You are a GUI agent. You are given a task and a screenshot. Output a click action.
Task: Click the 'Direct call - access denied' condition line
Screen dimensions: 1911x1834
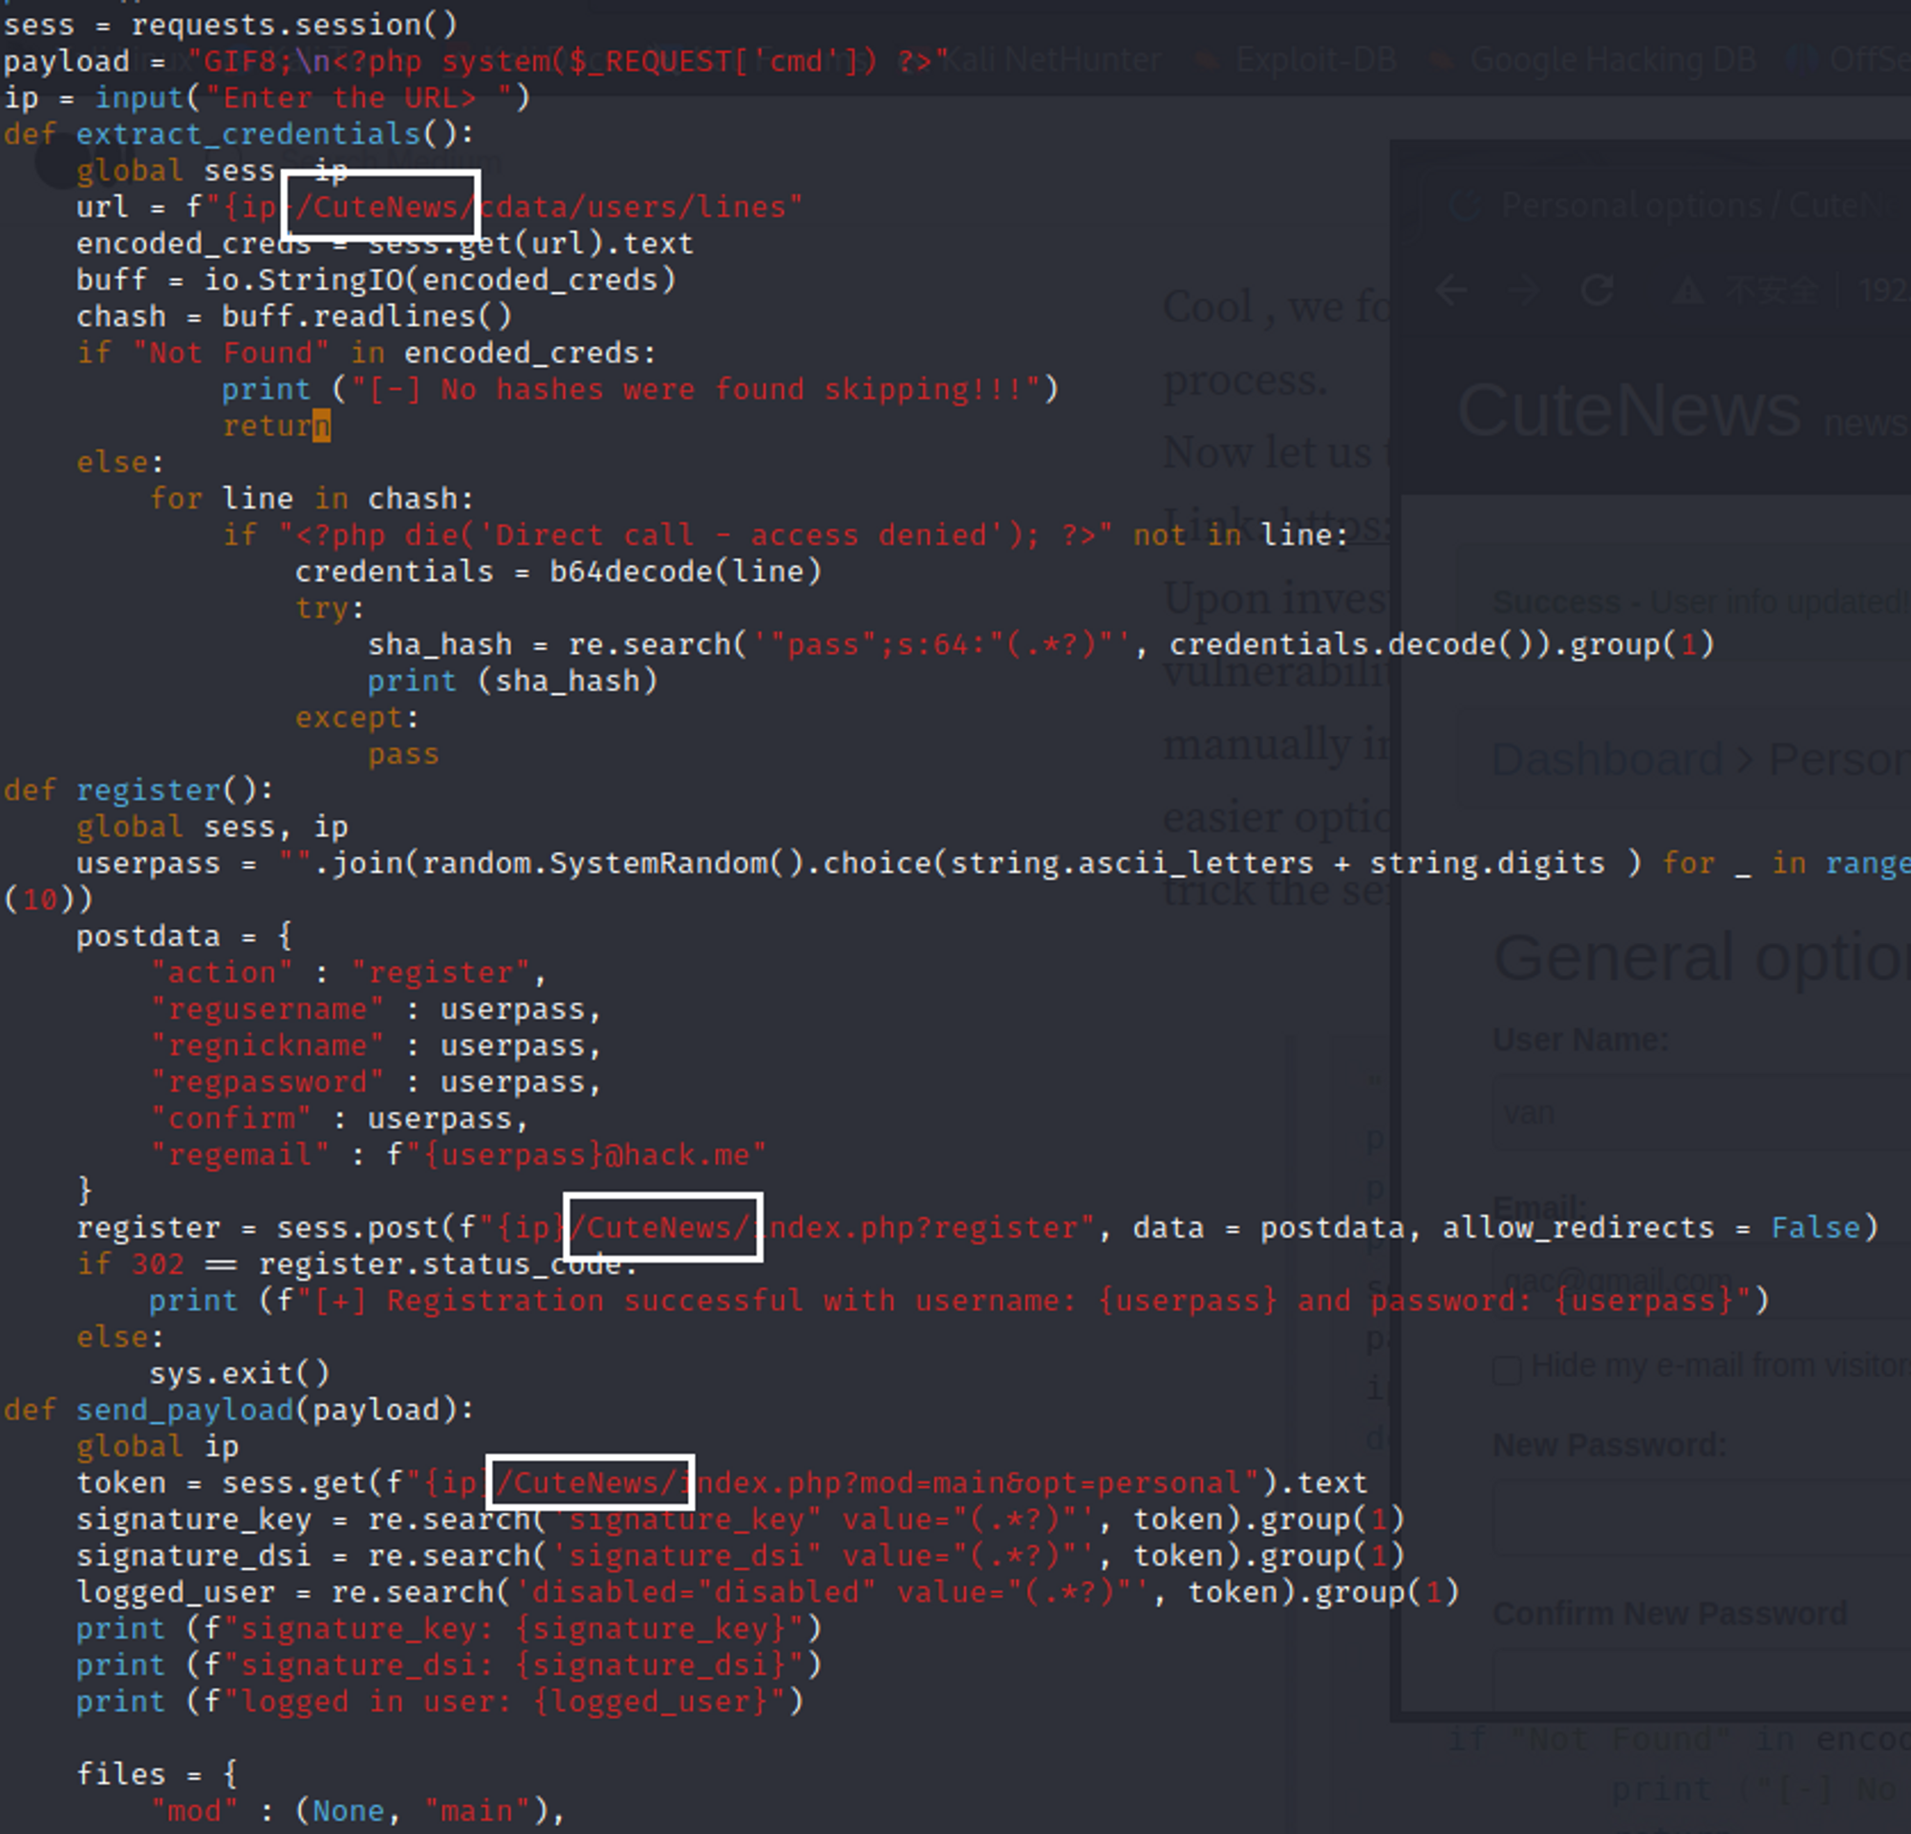(x=784, y=535)
